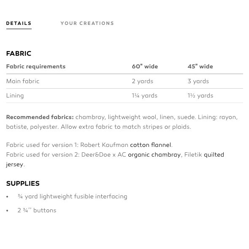Click the fusible interfacing supply item
This screenshot has width=249, height=249.
(73, 197)
